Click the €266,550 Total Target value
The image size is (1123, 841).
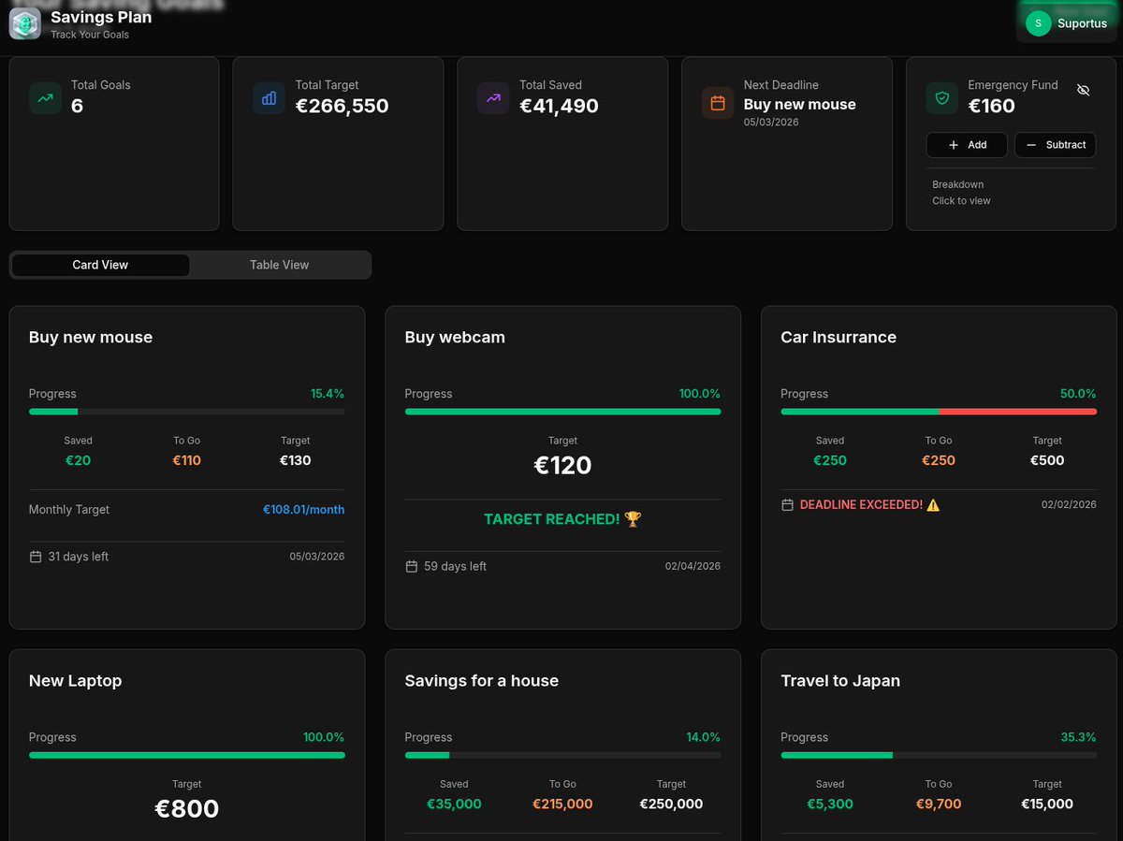pos(342,106)
